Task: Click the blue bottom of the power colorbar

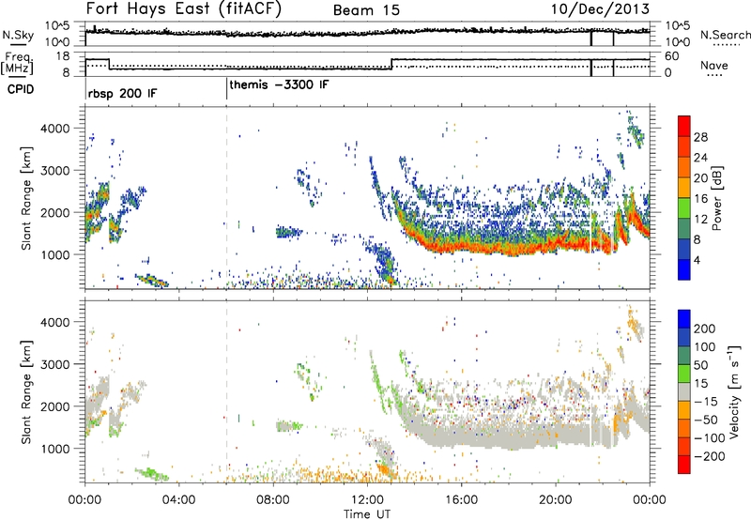Action: [x=684, y=269]
